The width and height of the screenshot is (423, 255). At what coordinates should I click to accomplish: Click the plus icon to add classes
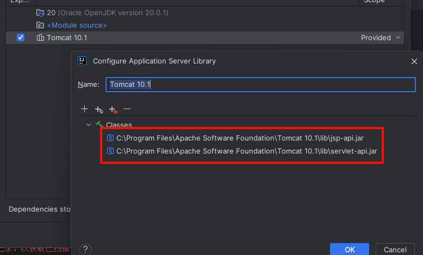84,109
